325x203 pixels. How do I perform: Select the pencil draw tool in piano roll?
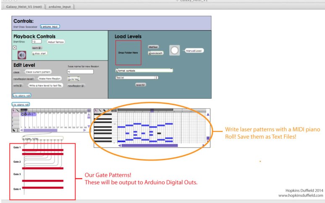[x=100, y=111]
